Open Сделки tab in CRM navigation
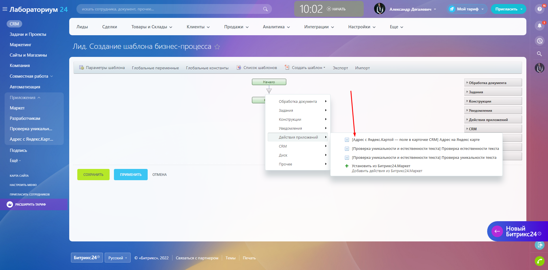This screenshot has height=270, width=548. coord(110,27)
